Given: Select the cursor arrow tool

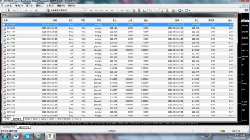Looking at the screenshot, I should pyautogui.click(x=9, y=11).
